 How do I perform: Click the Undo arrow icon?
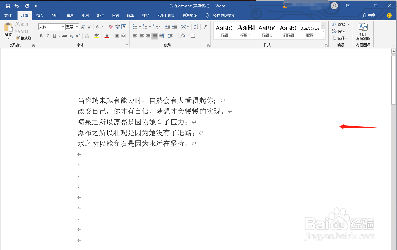tap(17, 6)
